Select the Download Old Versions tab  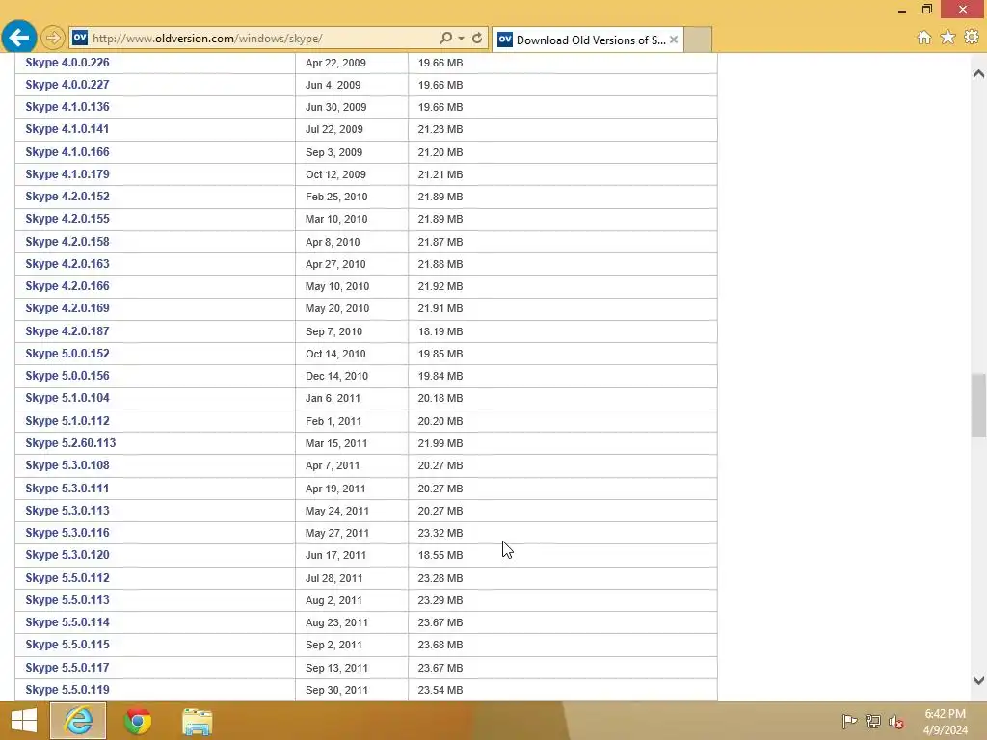(587, 40)
